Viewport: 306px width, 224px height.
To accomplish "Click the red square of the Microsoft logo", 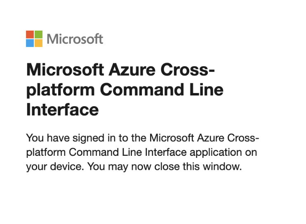I will point(30,34).
